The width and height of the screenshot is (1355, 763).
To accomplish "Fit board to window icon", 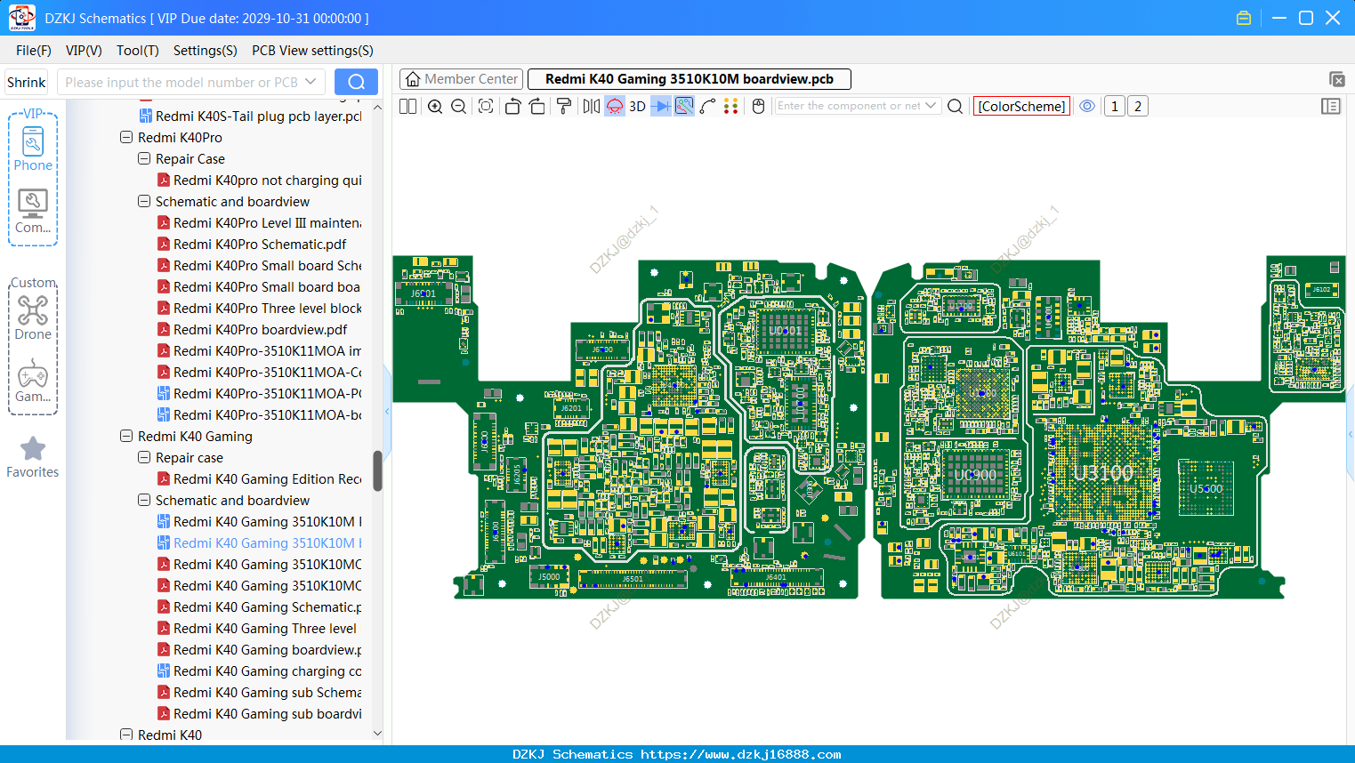I will pos(486,106).
